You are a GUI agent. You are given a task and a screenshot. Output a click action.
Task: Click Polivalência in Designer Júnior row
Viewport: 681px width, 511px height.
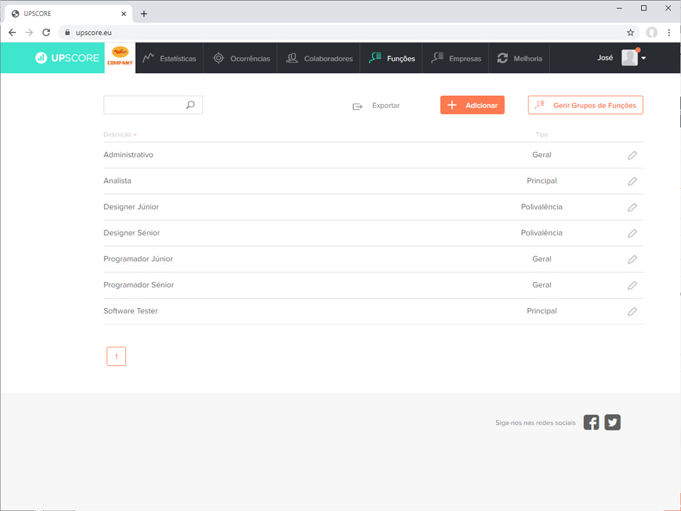(542, 207)
